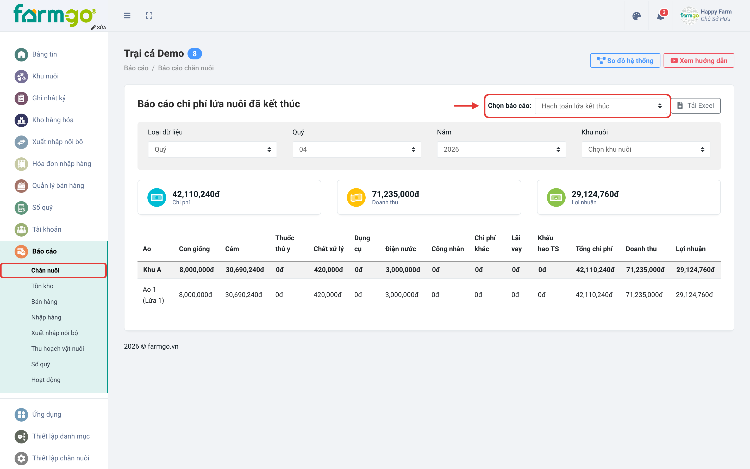The image size is (750, 469).
Task: Open the theme palette icon
Action: coord(636,16)
